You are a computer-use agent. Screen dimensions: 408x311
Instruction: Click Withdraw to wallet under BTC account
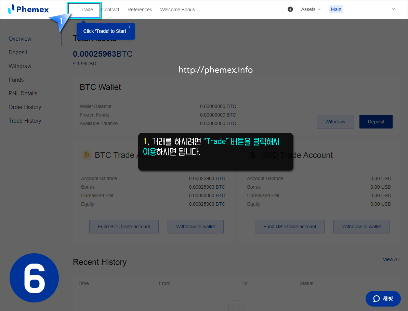pos(195,227)
